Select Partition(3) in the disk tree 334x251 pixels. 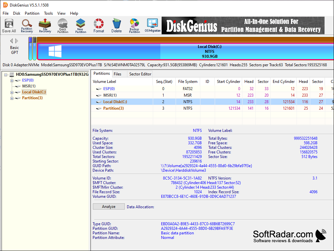32,98
